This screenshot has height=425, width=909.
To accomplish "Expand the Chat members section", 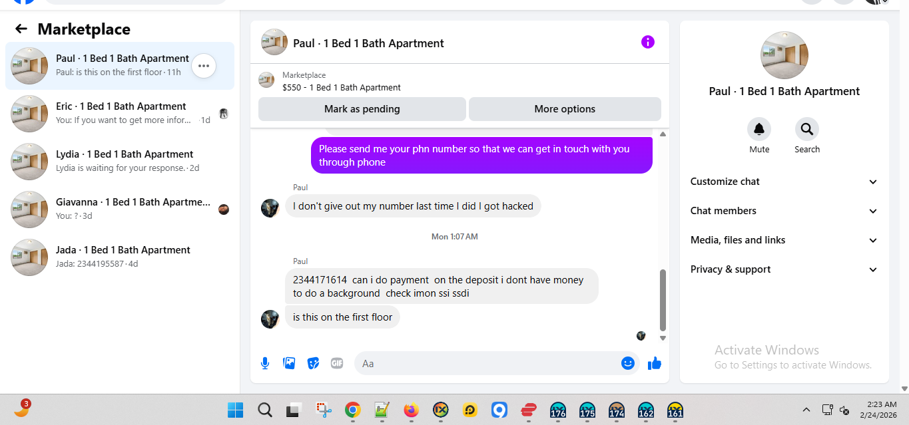I will [784, 211].
